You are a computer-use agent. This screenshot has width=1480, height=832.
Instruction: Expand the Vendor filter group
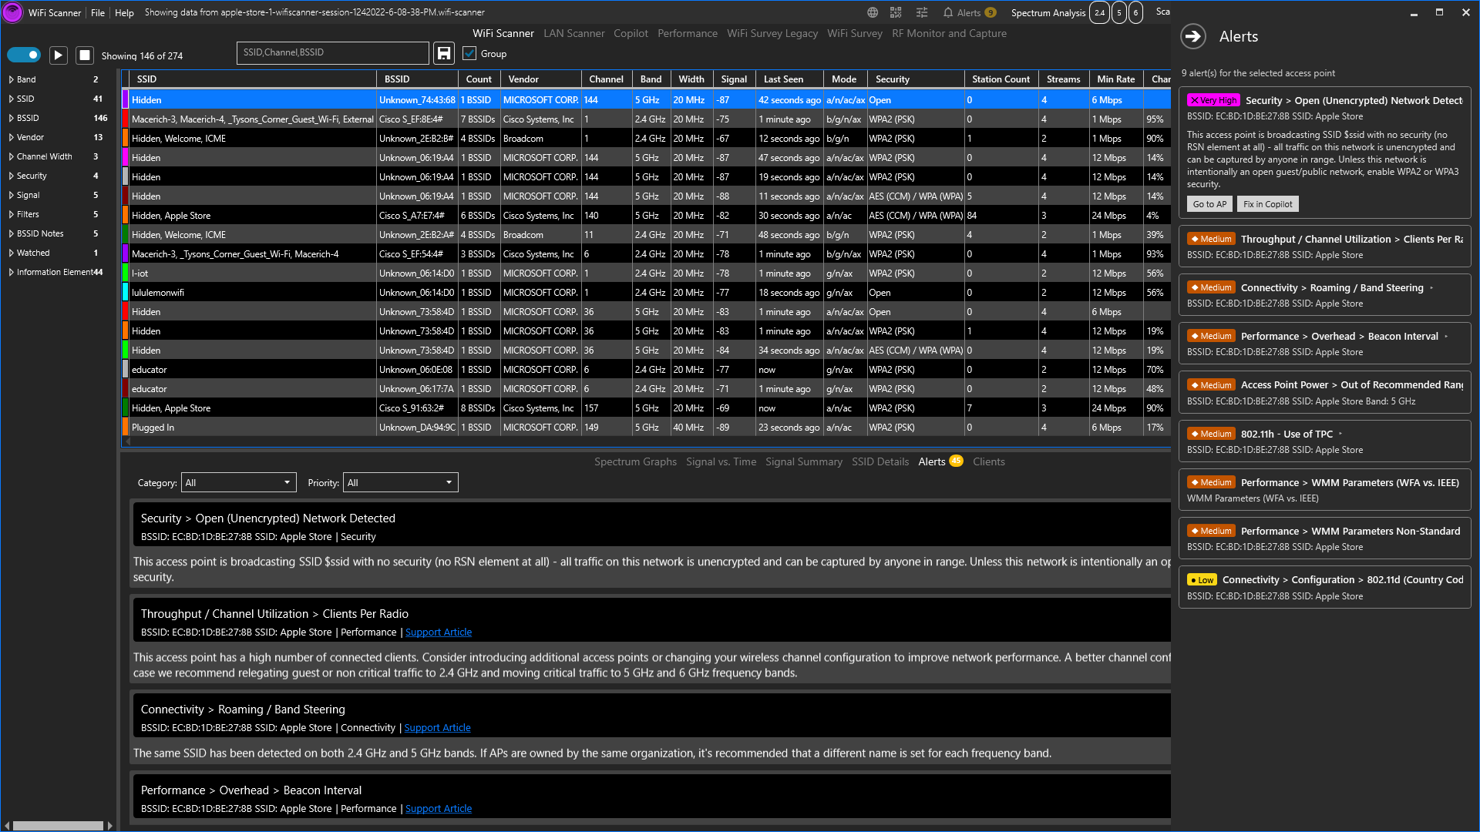pyautogui.click(x=12, y=137)
